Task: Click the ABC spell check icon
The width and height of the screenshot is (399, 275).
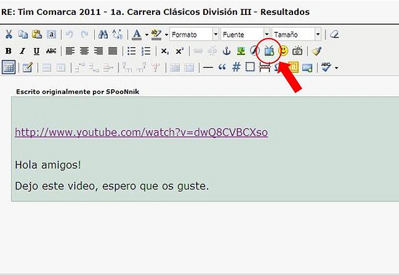Action: (326, 67)
